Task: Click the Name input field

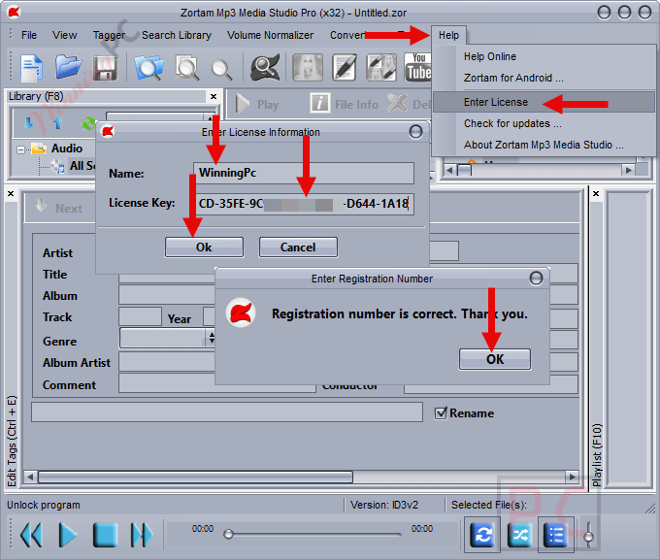Action: pyautogui.click(x=304, y=173)
